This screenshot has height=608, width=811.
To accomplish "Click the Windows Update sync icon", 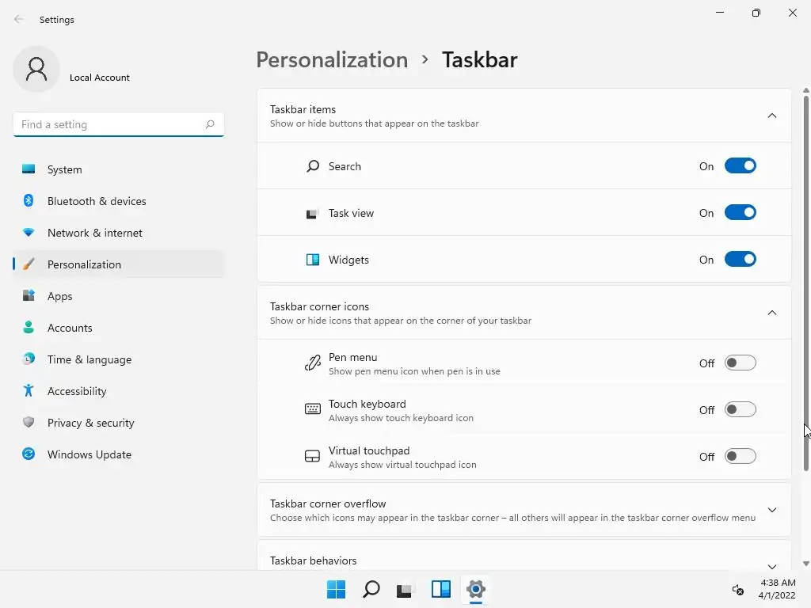I will [x=29, y=454].
